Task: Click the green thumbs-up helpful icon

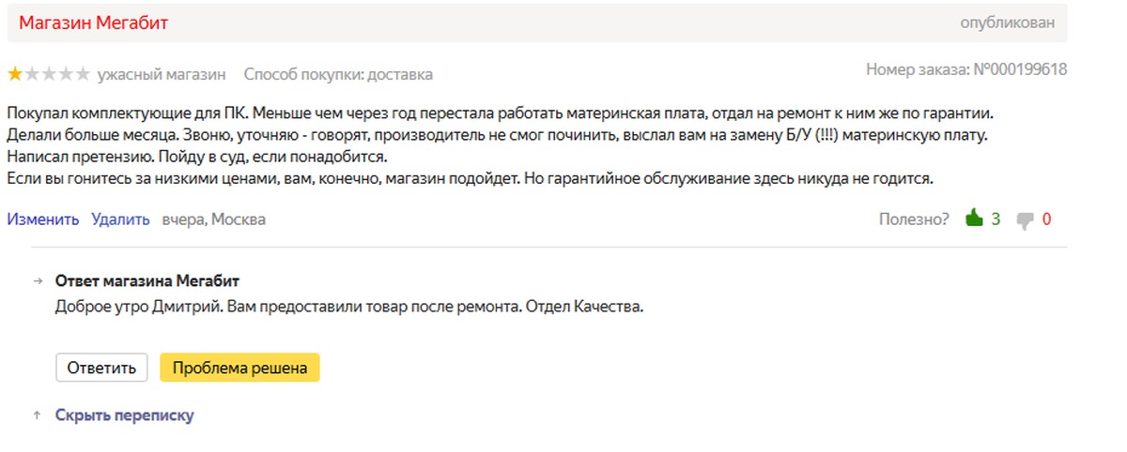Action: coord(974,218)
